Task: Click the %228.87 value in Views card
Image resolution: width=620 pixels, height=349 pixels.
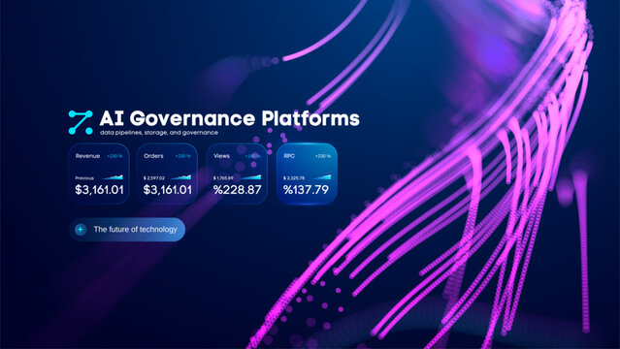Action: pyautogui.click(x=238, y=190)
